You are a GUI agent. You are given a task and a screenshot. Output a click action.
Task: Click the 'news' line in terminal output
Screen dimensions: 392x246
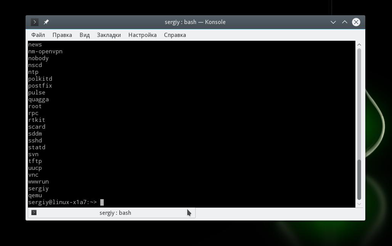click(35, 45)
